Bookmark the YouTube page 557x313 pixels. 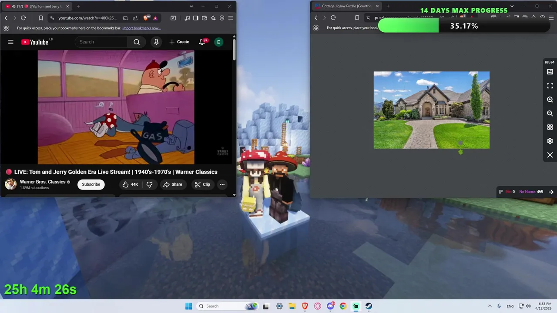coord(40,18)
